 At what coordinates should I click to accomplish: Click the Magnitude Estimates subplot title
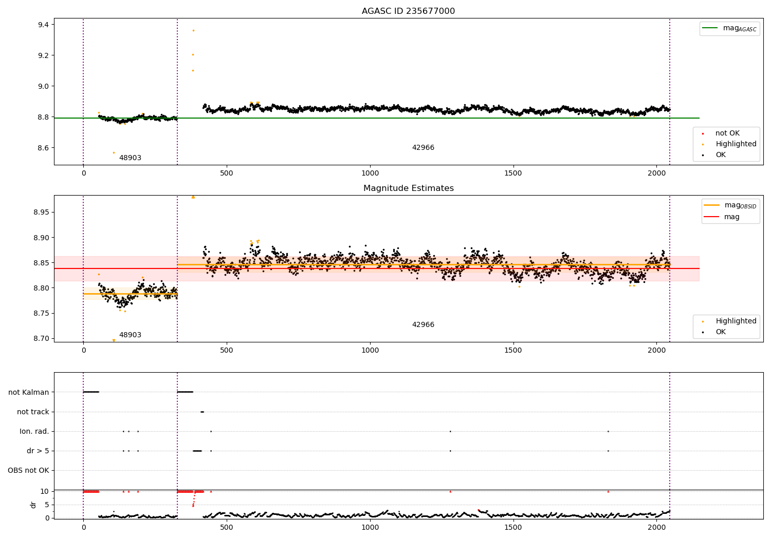[x=408, y=188]
